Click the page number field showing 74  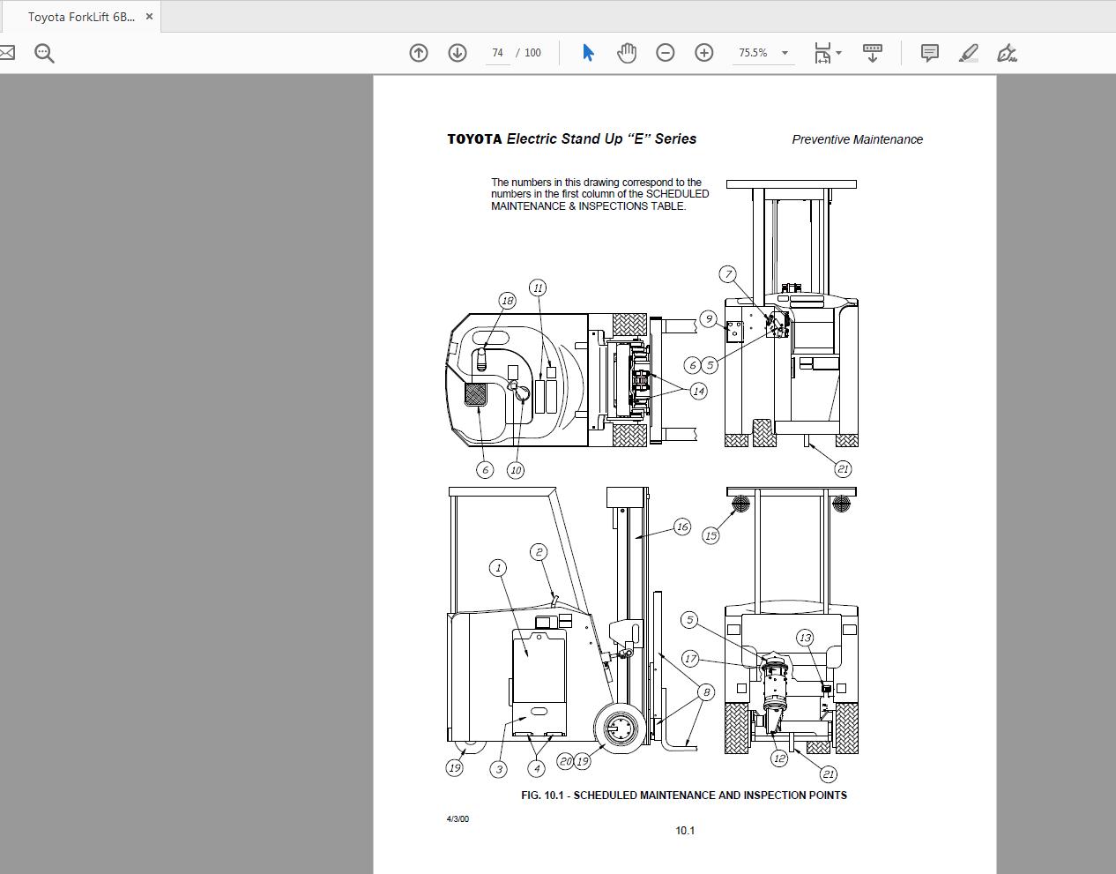pyautogui.click(x=496, y=53)
